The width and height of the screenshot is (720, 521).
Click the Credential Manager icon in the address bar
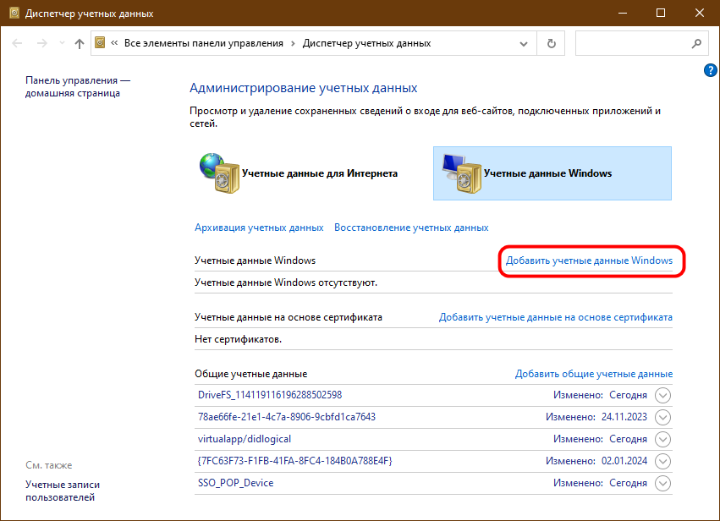(100, 42)
